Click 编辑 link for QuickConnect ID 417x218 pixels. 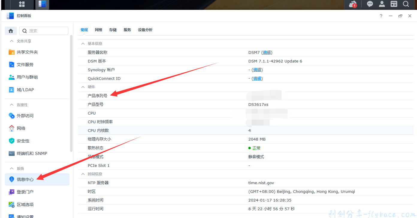[x=257, y=78]
